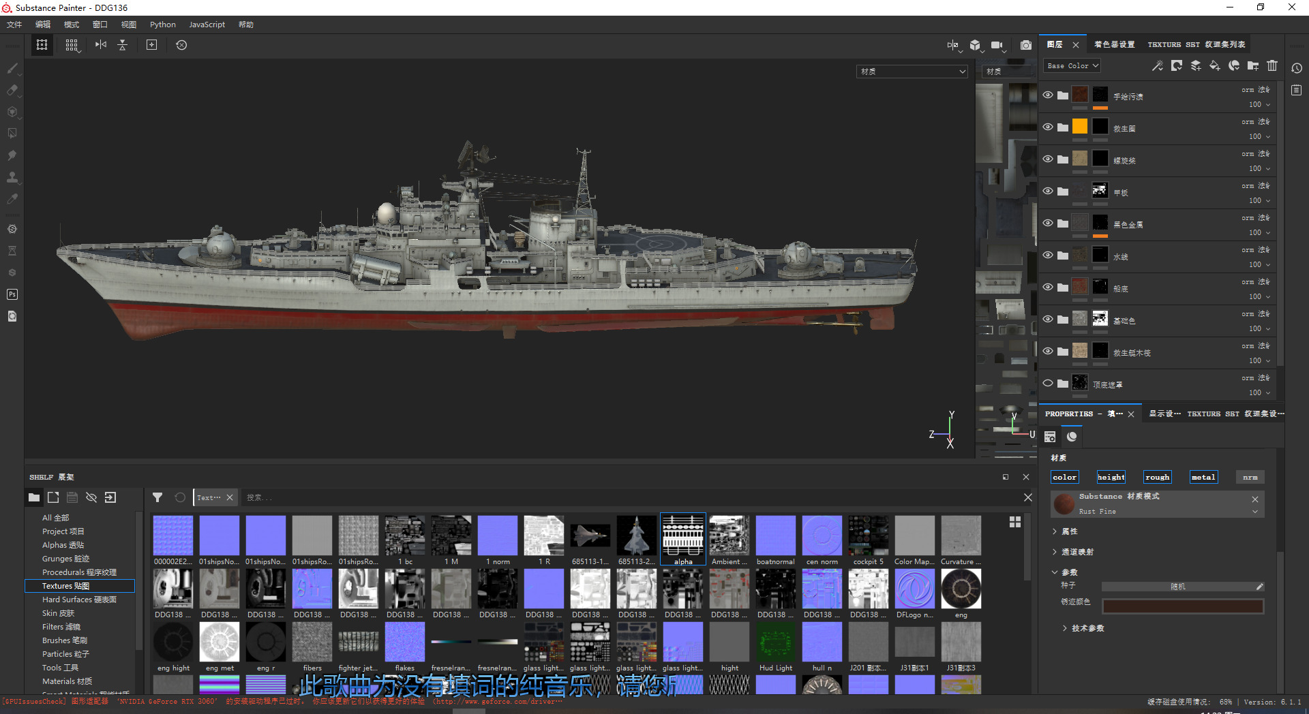Select the Eraser tool
Screen dimensions: 1309x714
(x=12, y=90)
